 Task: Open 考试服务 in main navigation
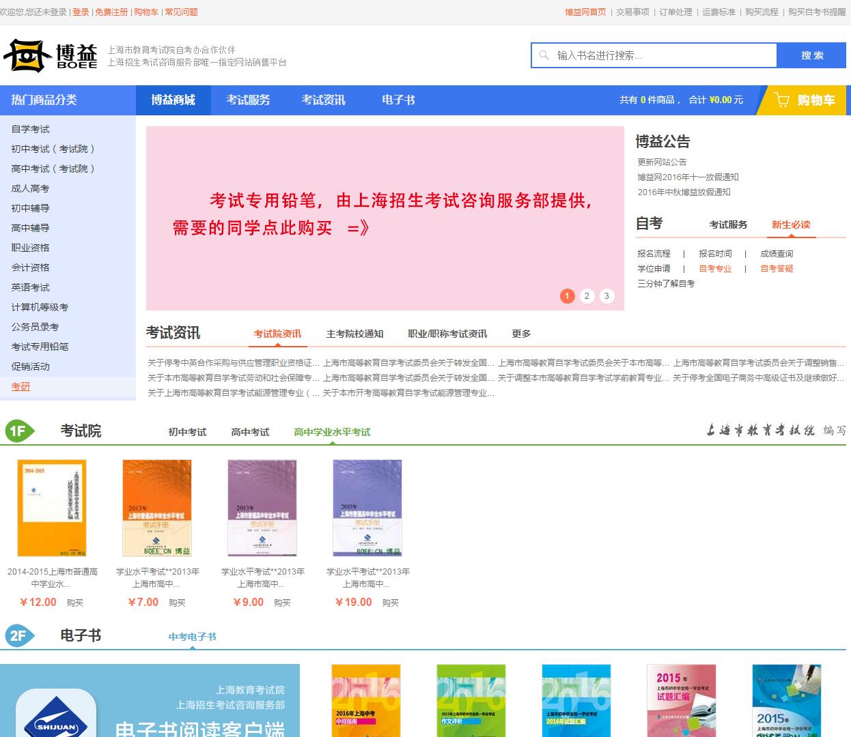pos(248,100)
